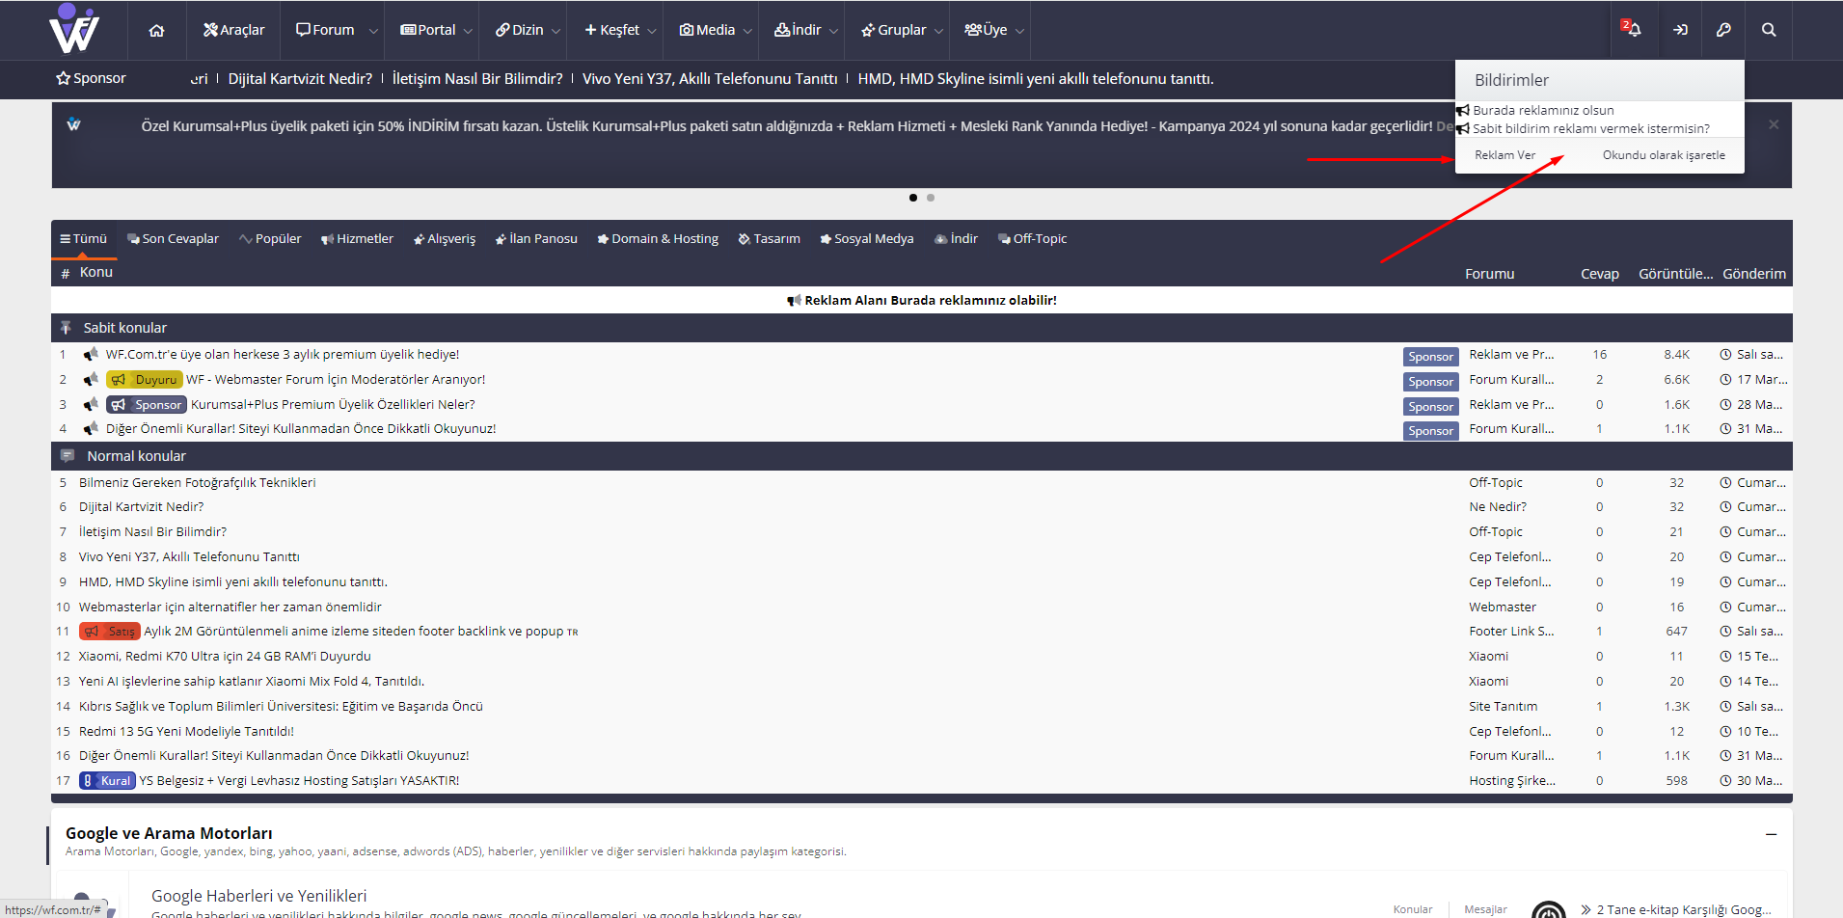Click the key register icon
Image resolution: width=1843 pixels, height=918 pixels.
(x=1723, y=30)
